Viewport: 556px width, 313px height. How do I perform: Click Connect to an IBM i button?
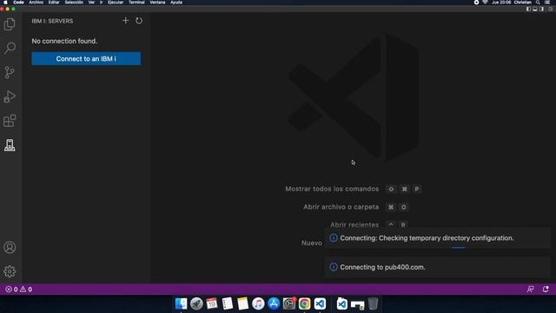[86, 58]
